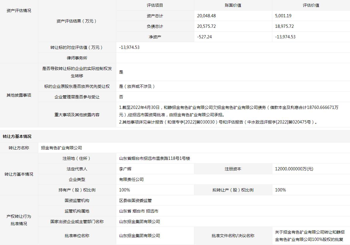Click the 资产总计 row label
This screenshot has height=245, width=350.
pos(155,16)
